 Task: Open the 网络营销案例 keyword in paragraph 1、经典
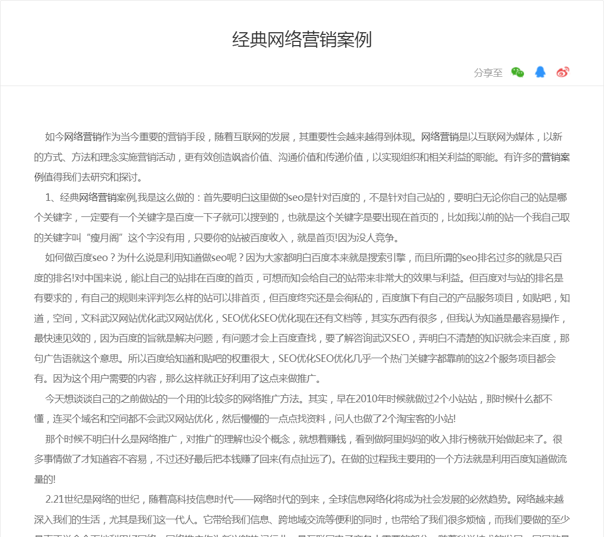point(107,198)
